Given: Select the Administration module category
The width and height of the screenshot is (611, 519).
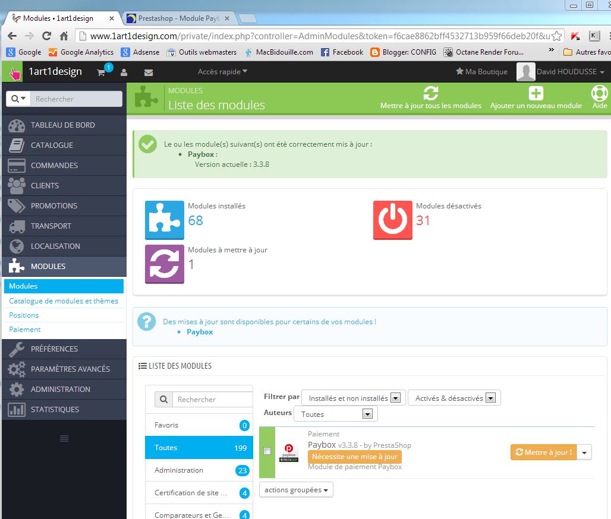Looking at the screenshot, I should tap(199, 470).
